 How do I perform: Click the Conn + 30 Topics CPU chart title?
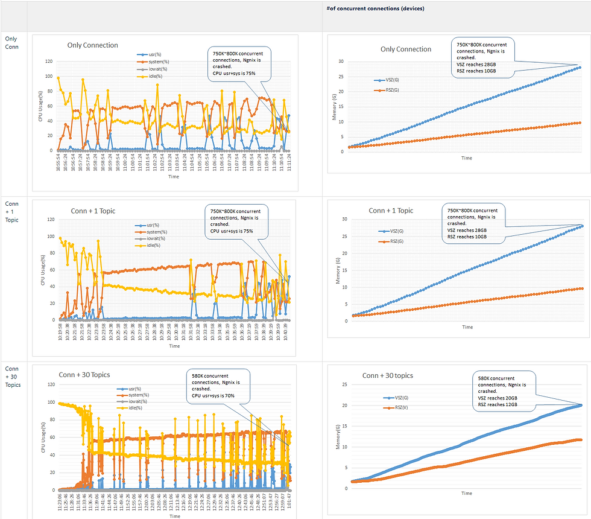click(x=84, y=375)
